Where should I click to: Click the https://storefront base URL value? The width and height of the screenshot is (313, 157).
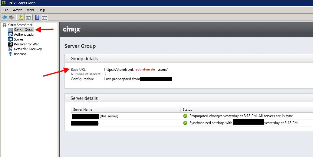coord(136,70)
